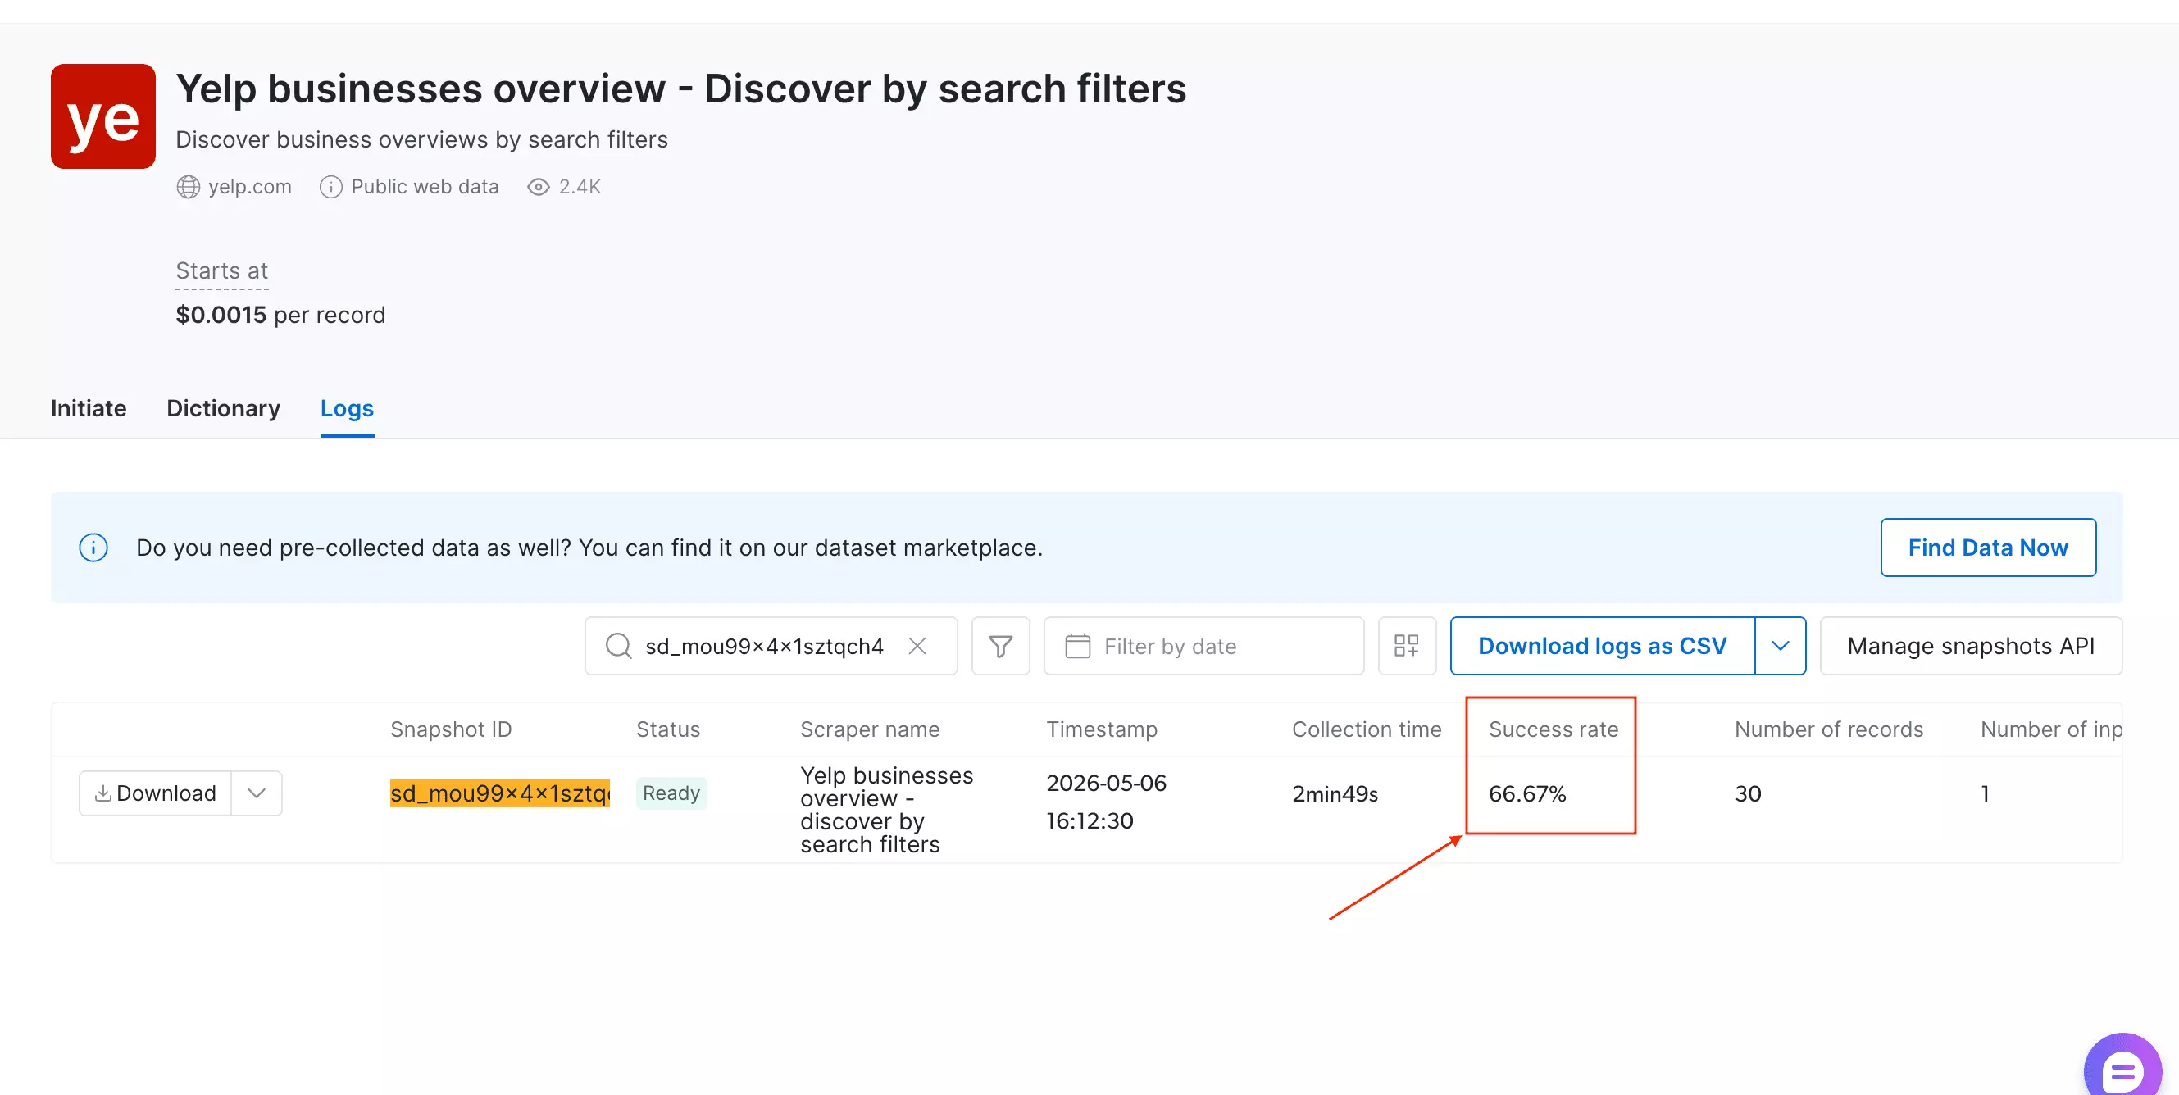
Task: Click the info icon in the marketplace banner
Action: (x=93, y=547)
